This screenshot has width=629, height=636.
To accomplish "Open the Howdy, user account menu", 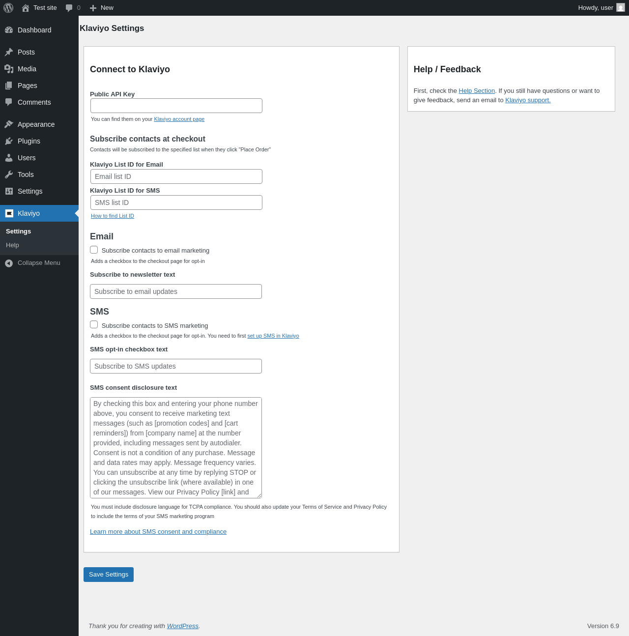I will [x=601, y=8].
